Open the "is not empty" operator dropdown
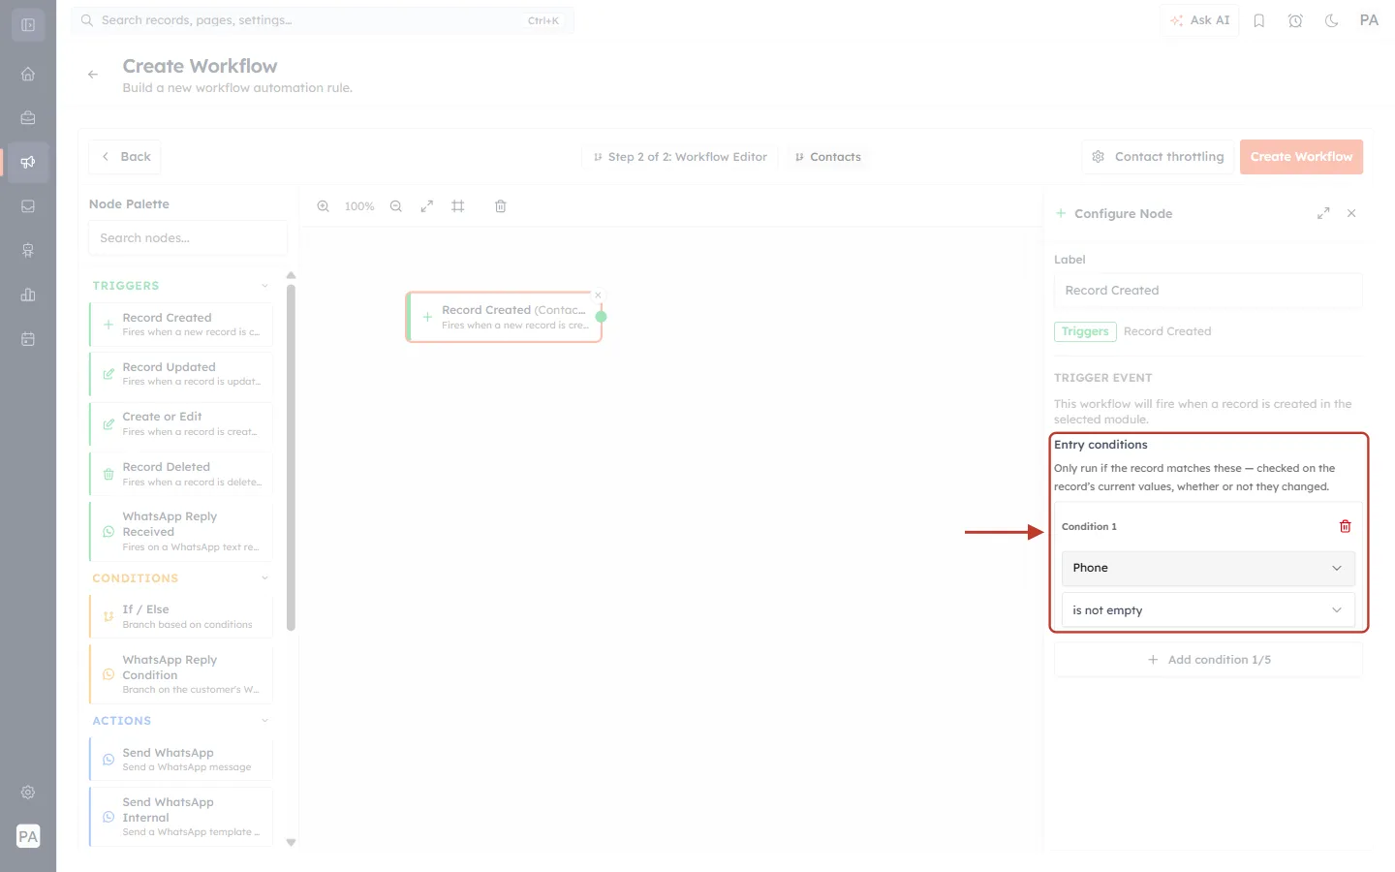Screen dimensions: 1395x872 (1208, 610)
